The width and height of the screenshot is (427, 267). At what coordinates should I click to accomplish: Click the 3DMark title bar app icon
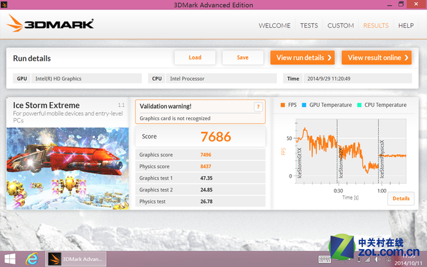point(6,5)
